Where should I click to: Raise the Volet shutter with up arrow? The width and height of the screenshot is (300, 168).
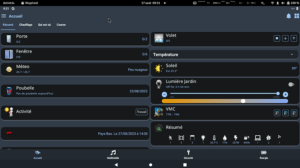click(x=294, y=38)
